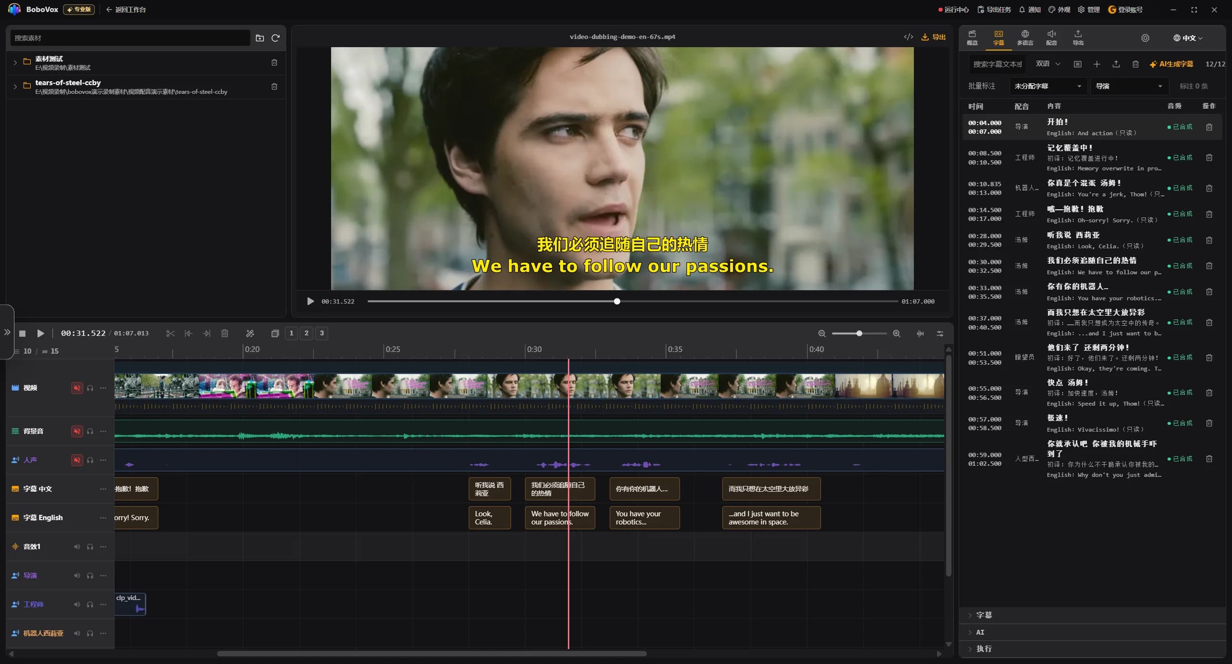Delete the 极速！ subtitle row
The height and width of the screenshot is (664, 1232).
[x=1209, y=423]
